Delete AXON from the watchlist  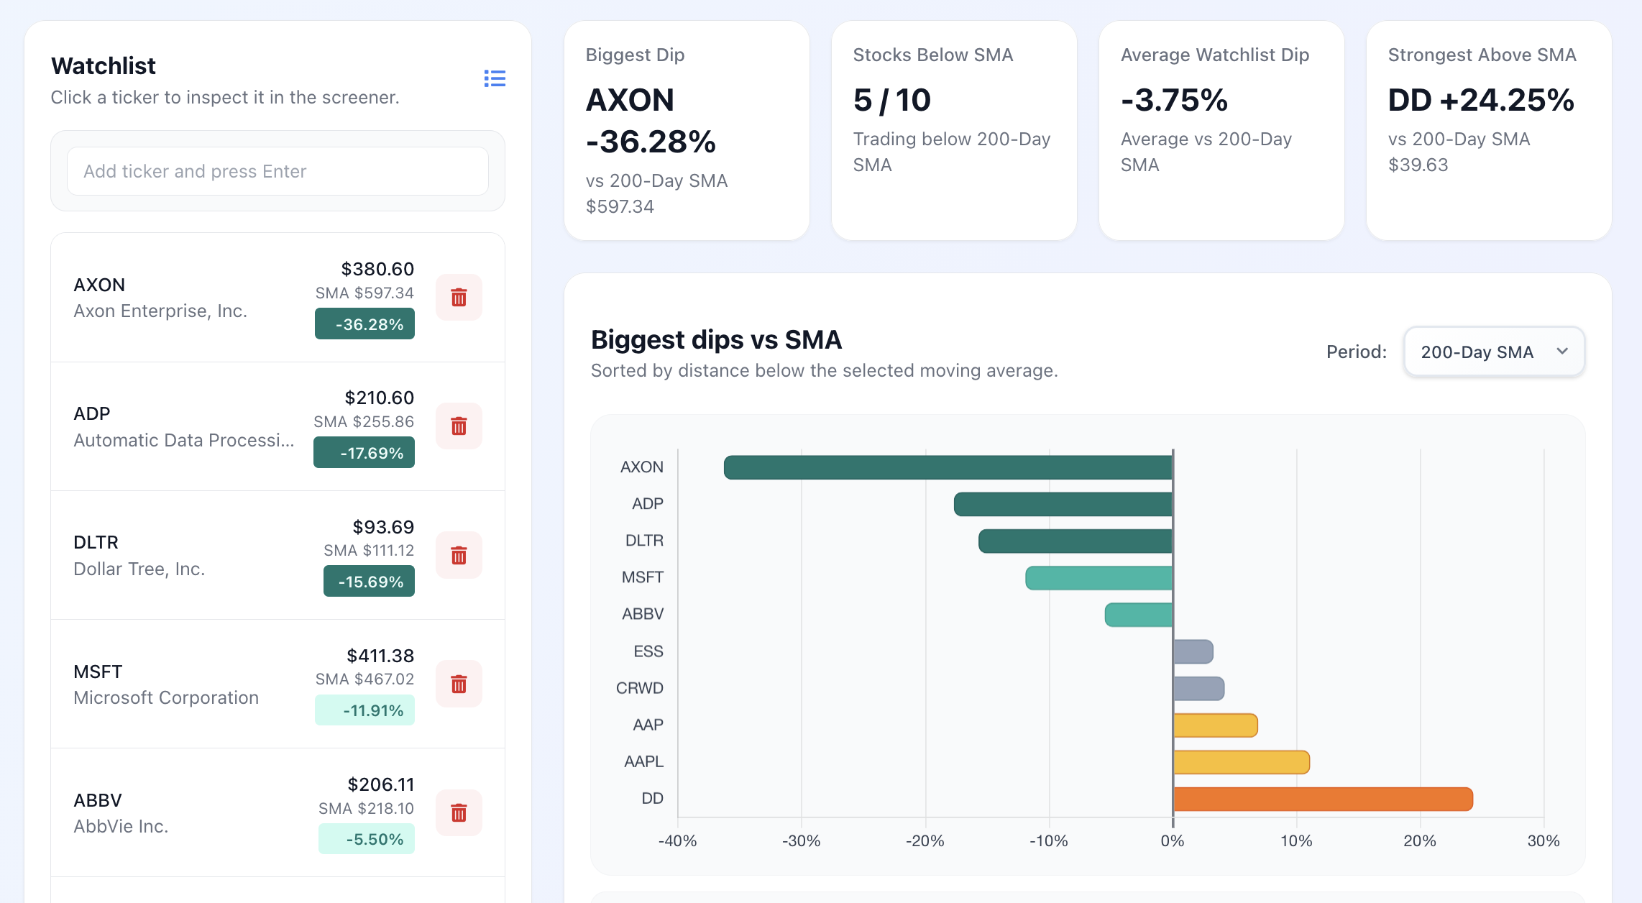click(x=459, y=297)
